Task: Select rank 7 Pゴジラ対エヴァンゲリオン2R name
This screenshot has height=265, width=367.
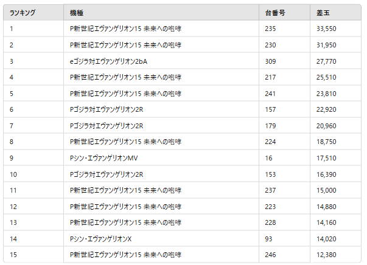Action: [x=107, y=126]
